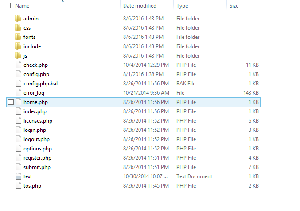Select home.php file name
The width and height of the screenshot is (300, 211).
click(35, 102)
